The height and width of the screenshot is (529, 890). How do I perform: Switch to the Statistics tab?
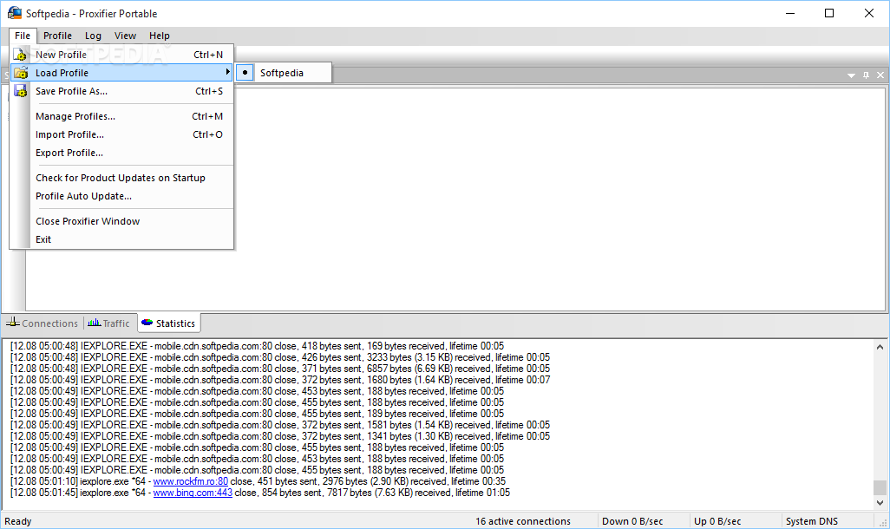(169, 323)
